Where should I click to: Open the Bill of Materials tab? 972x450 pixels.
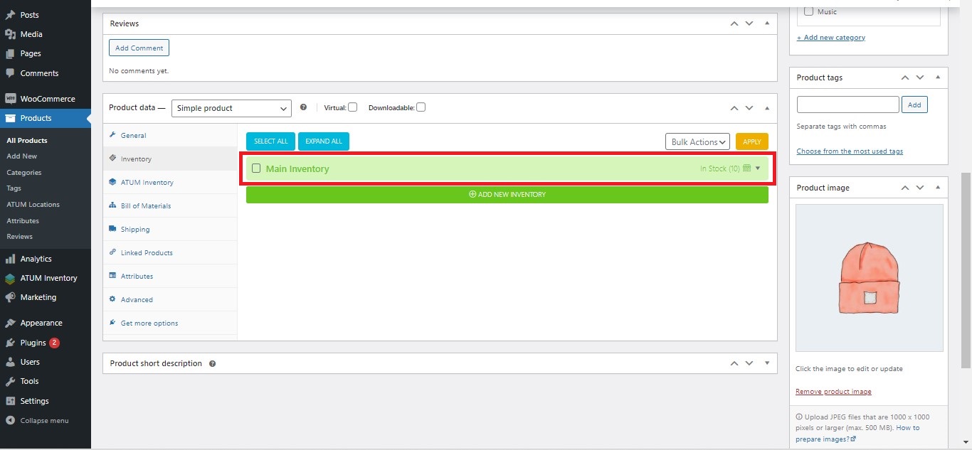click(170, 205)
